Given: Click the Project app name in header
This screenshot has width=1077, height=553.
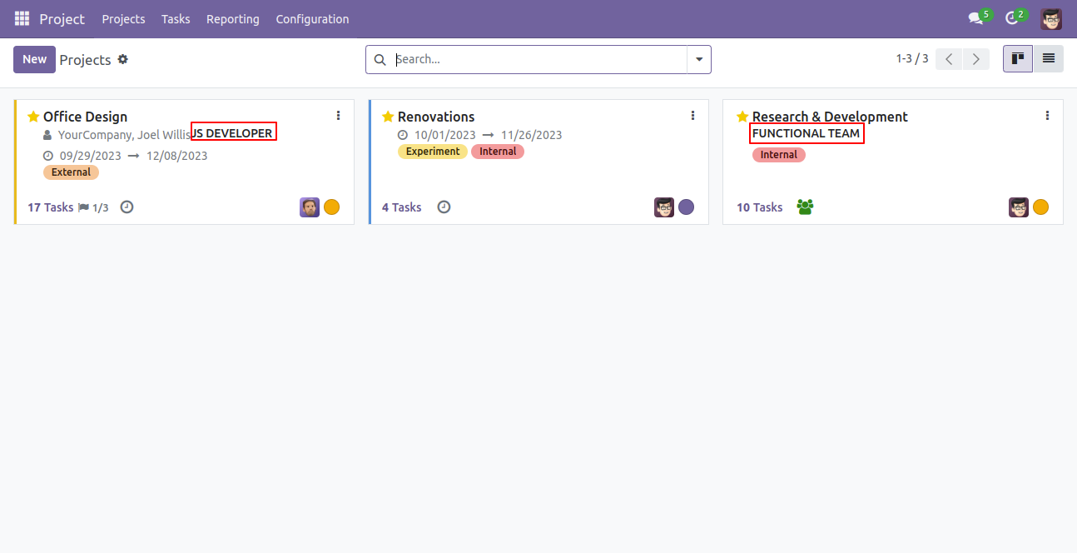Looking at the screenshot, I should click(x=62, y=18).
